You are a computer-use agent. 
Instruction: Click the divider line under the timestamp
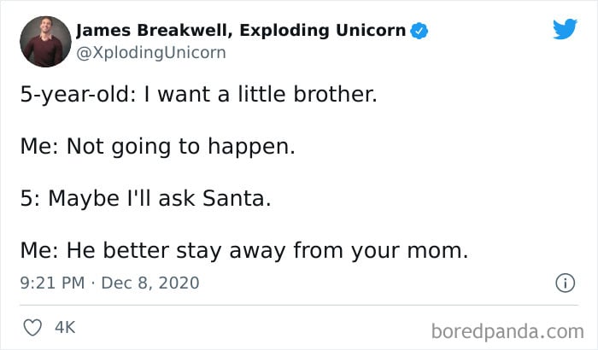(299, 305)
